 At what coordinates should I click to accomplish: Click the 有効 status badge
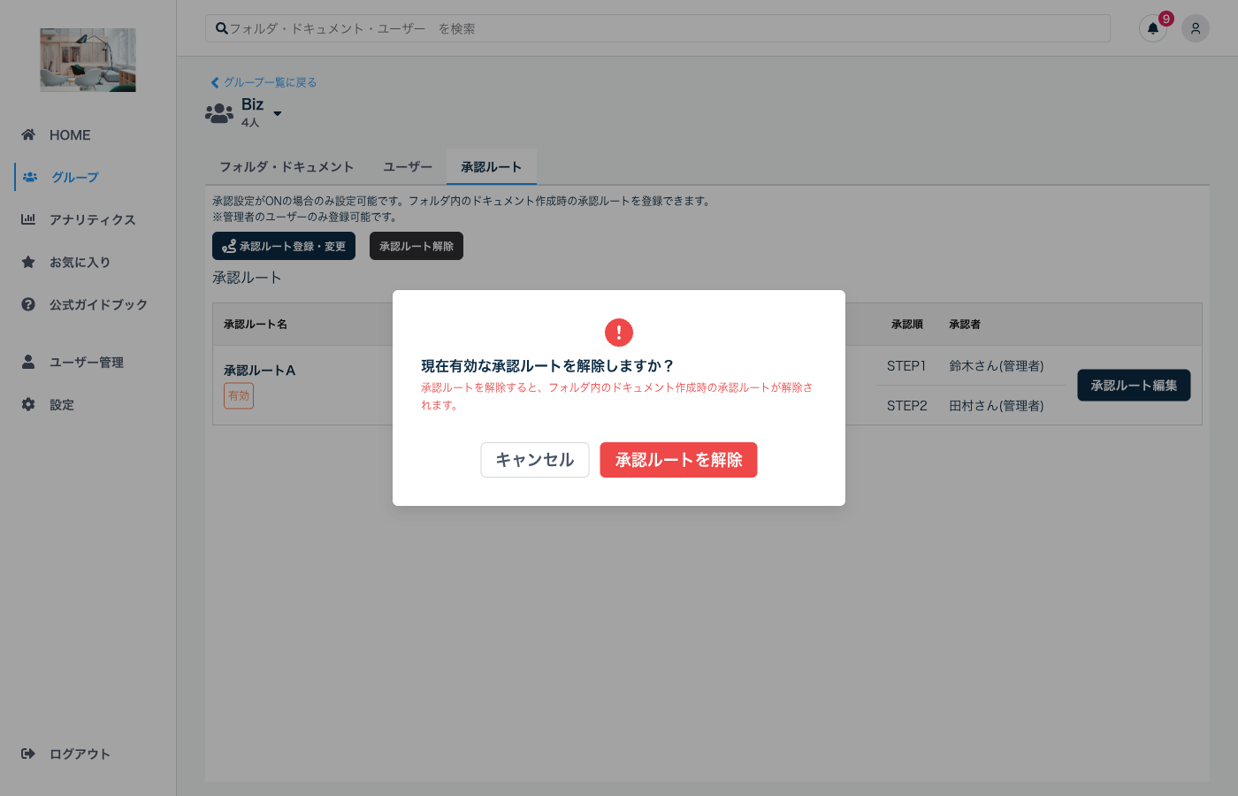coord(238,395)
